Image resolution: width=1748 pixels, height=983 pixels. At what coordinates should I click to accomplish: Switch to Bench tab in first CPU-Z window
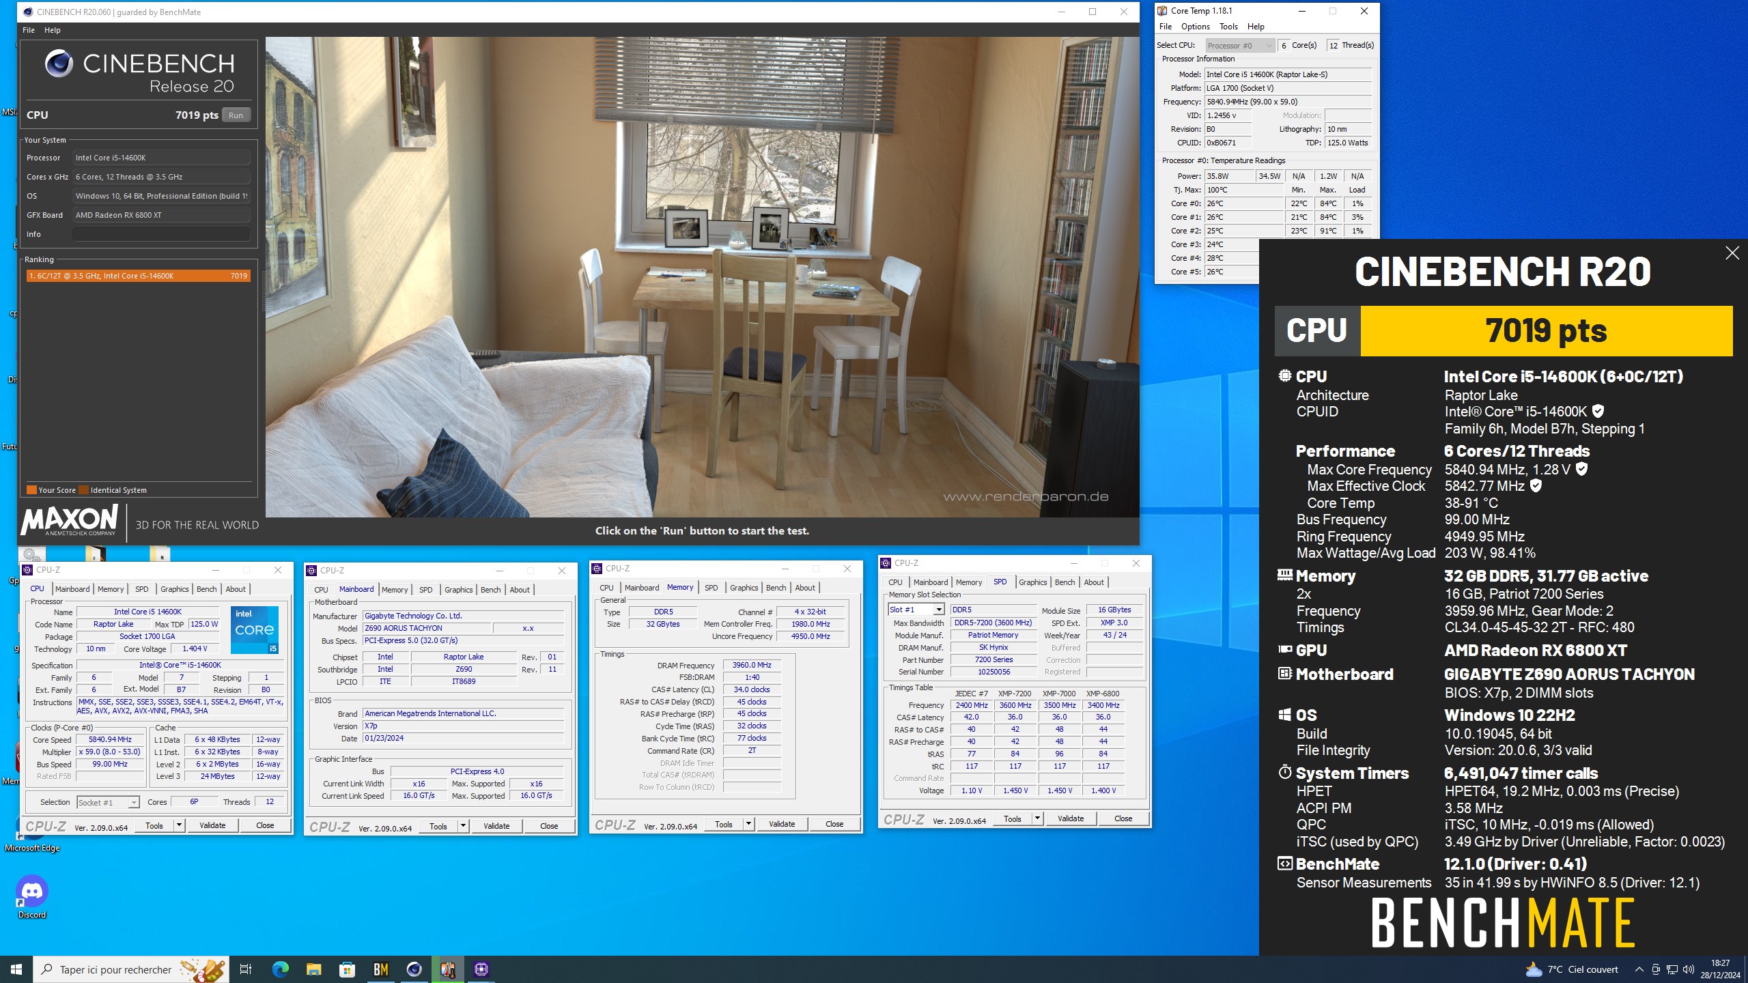click(x=207, y=589)
